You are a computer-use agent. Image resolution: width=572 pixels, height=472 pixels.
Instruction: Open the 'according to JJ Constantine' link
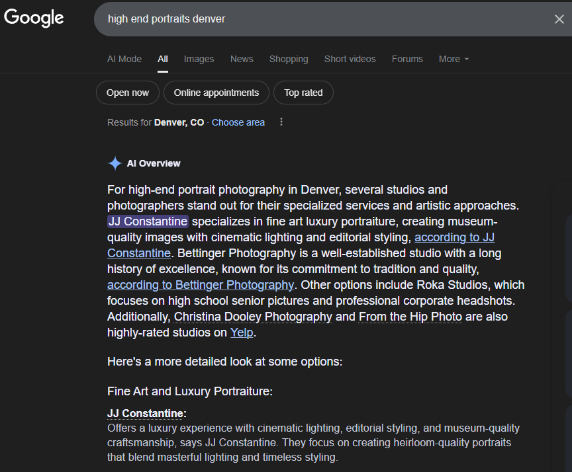454,237
